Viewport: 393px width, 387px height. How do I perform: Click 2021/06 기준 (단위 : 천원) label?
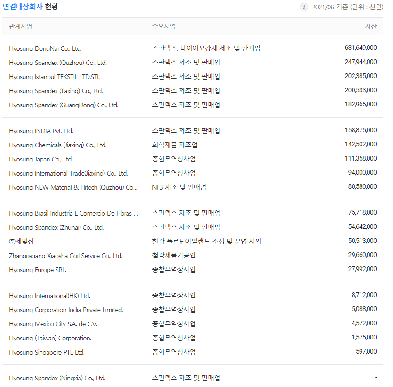tap(347, 7)
